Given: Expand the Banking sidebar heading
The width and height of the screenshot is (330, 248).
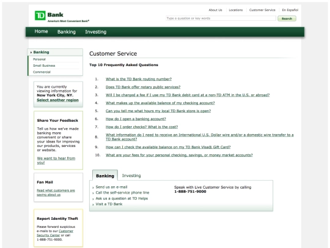Looking at the screenshot, I should coord(55,52).
